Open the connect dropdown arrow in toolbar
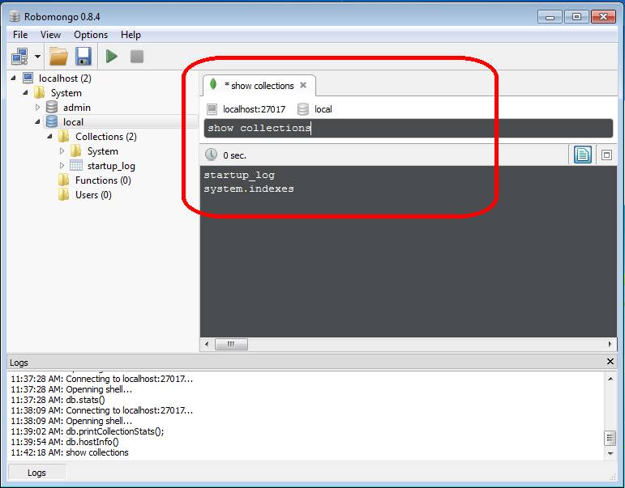 [x=37, y=57]
